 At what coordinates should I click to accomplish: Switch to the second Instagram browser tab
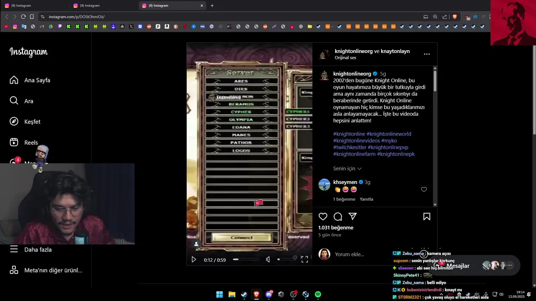[x=103, y=5]
